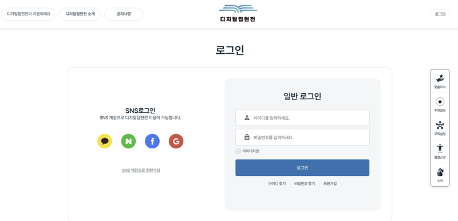Click the SNS로그인 heading
This screenshot has width=458, height=221.
140,110
